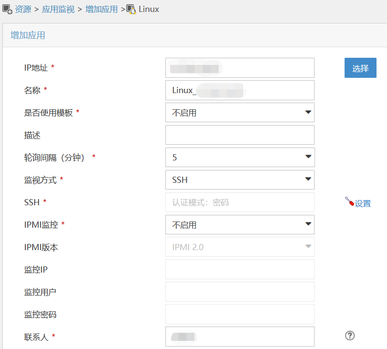Click the 监控密码 input field
The image size is (387, 349).
[x=240, y=314]
